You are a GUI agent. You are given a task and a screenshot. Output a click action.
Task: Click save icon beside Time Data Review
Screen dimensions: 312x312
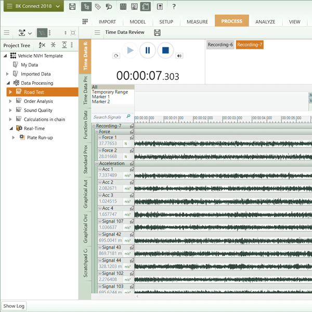click(157, 32)
